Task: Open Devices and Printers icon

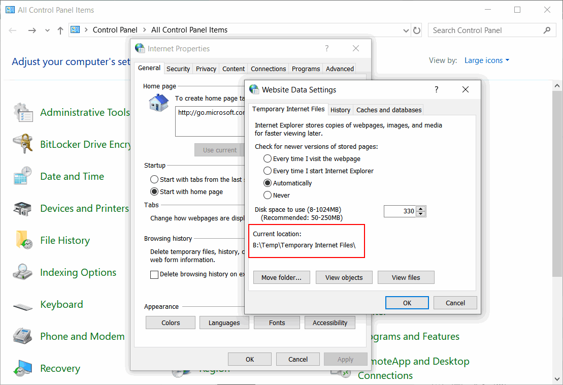Action: [23, 209]
